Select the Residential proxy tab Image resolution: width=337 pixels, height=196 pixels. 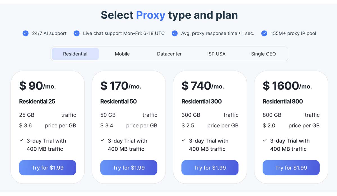[x=75, y=54]
